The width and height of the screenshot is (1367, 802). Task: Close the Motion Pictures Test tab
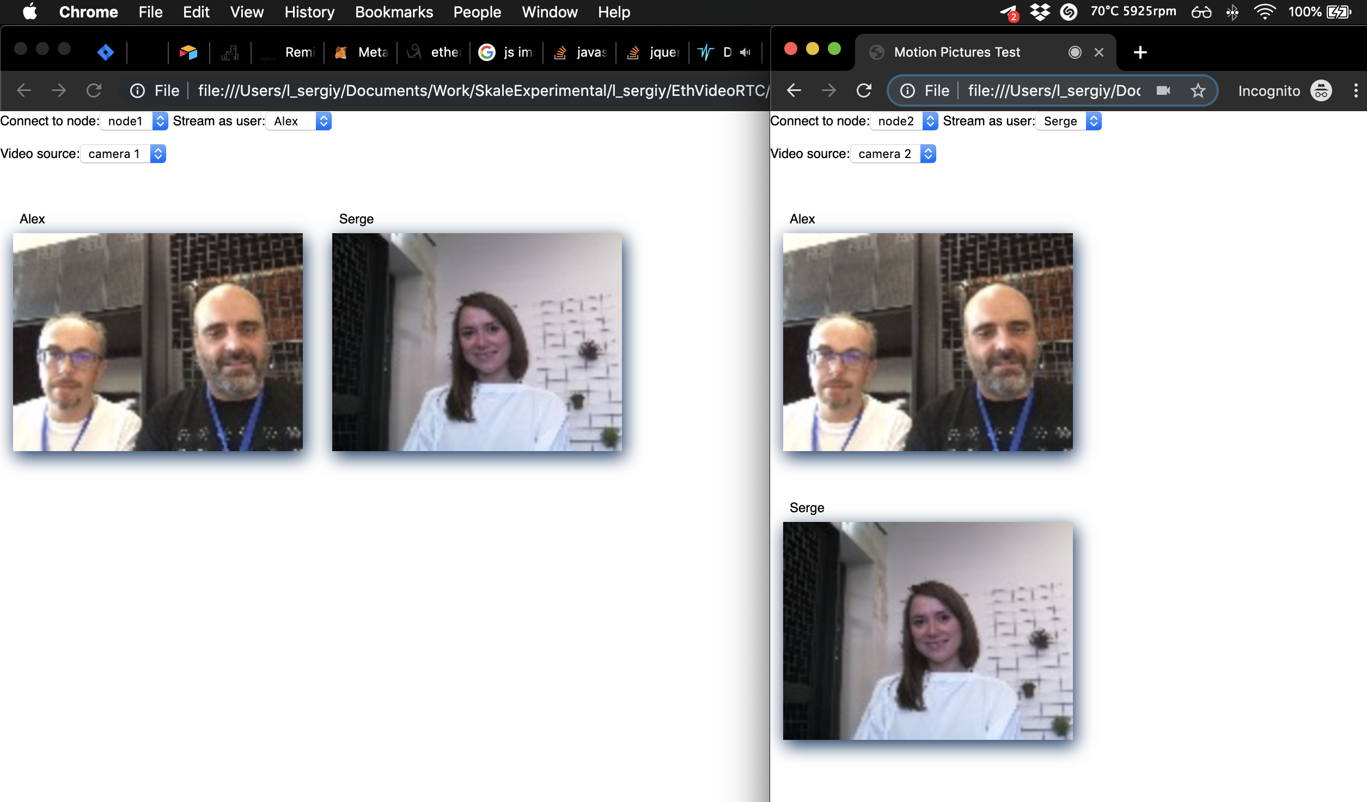[x=1099, y=52]
